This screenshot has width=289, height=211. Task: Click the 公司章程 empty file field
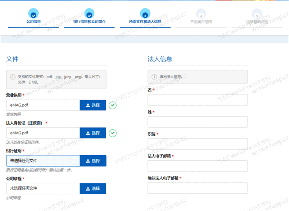coord(43,189)
